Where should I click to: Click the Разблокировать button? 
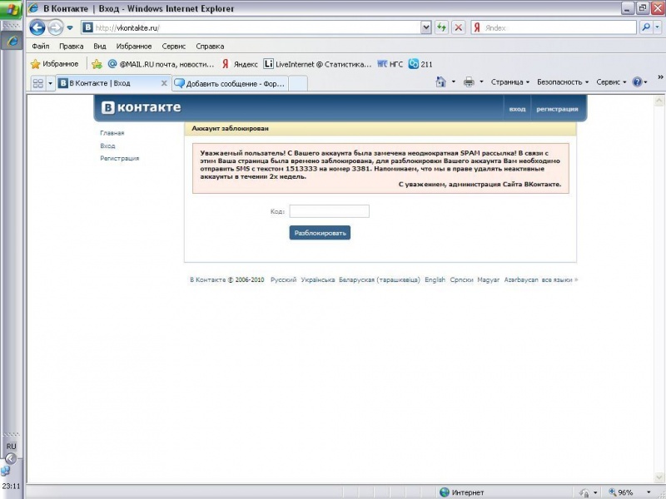coord(320,233)
